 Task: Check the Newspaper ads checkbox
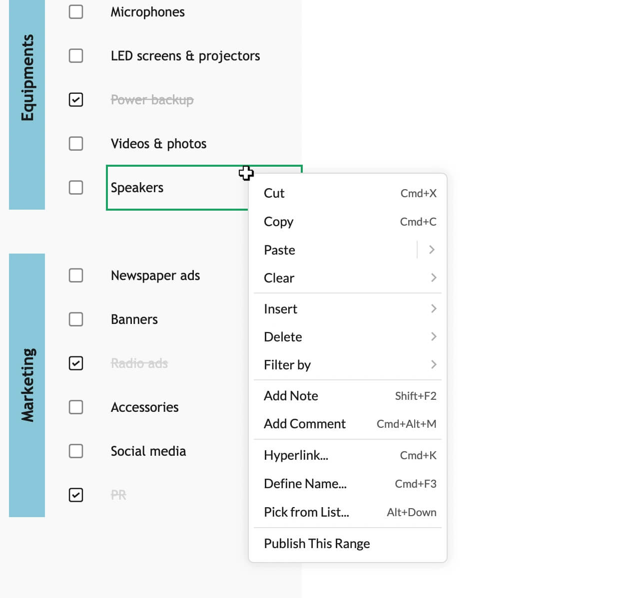pos(76,276)
